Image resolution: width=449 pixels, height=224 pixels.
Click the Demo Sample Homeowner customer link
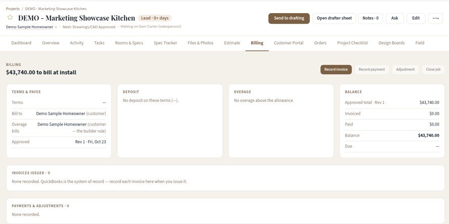[29, 27]
